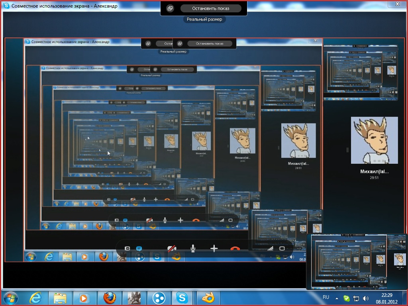This screenshot has height=306, width=408.
Task: Click the Stop sharing (Остановить показ) button
Action: (210, 8)
